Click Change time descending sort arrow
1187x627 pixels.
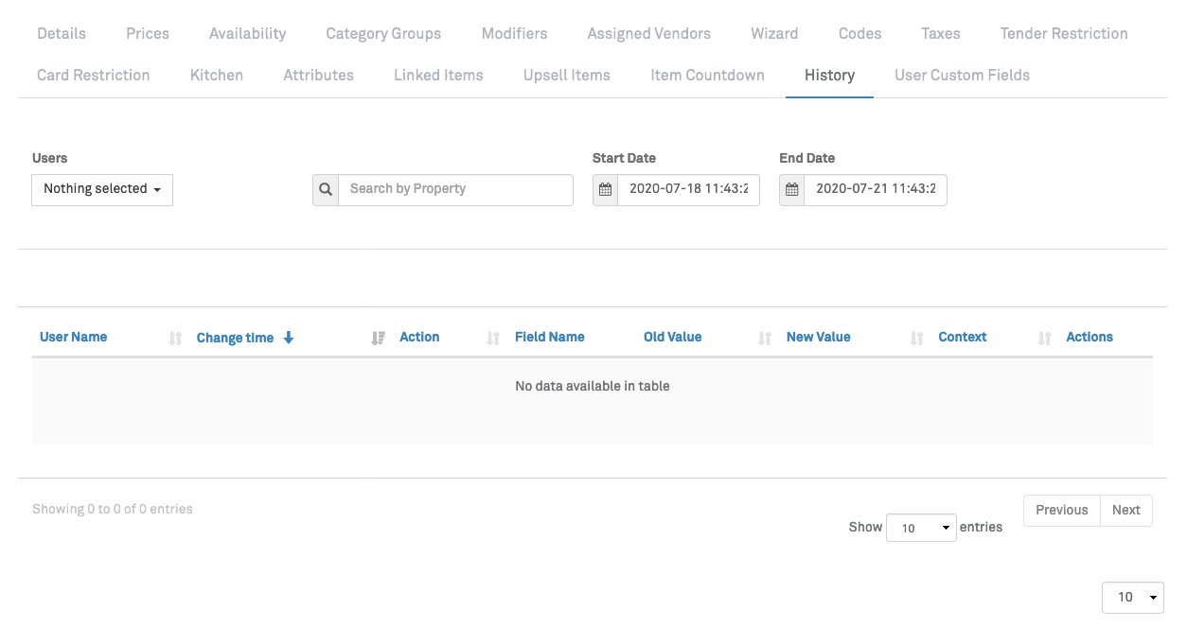(289, 338)
